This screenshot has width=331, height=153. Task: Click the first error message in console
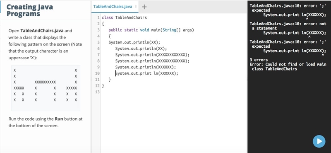288,10
